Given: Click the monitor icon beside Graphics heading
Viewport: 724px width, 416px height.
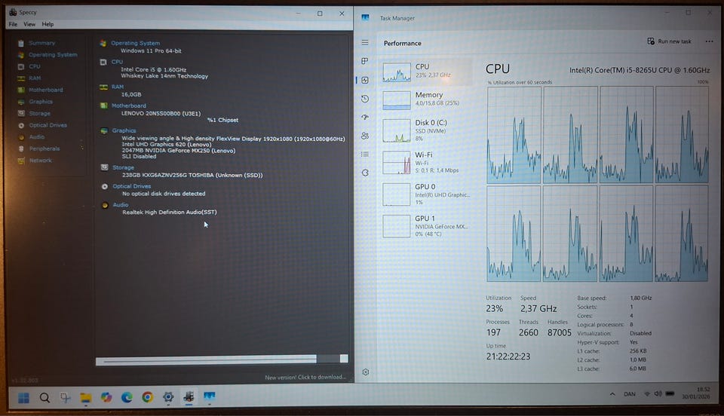Looking at the screenshot, I should (104, 131).
